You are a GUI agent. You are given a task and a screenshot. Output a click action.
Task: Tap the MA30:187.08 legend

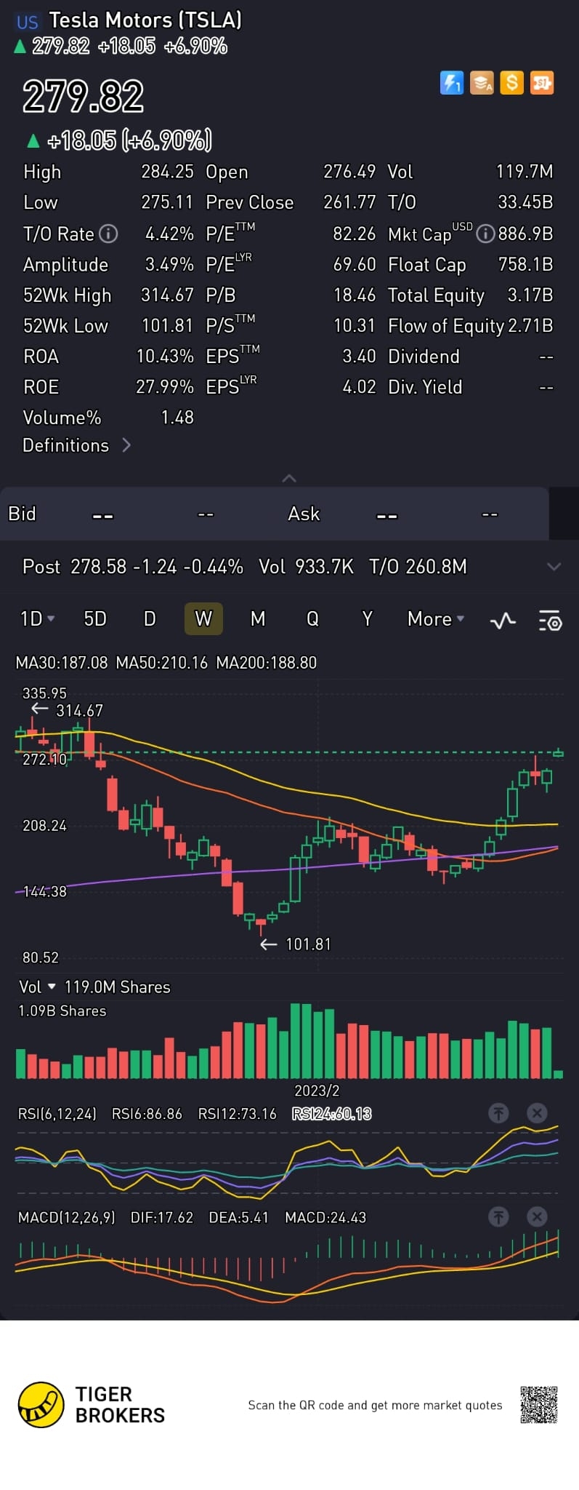pyautogui.click(x=62, y=663)
